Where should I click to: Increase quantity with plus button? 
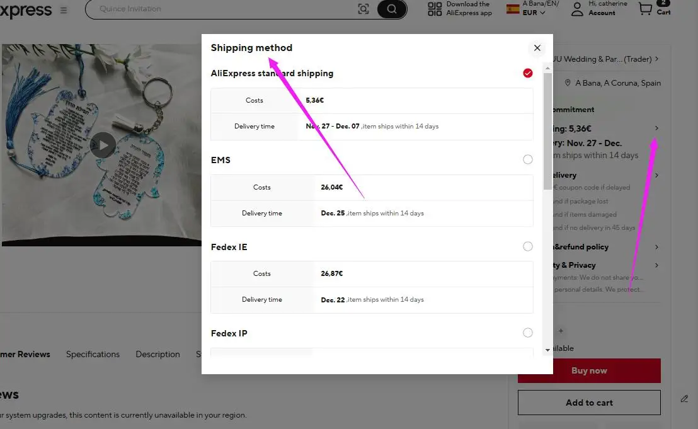[x=561, y=331]
